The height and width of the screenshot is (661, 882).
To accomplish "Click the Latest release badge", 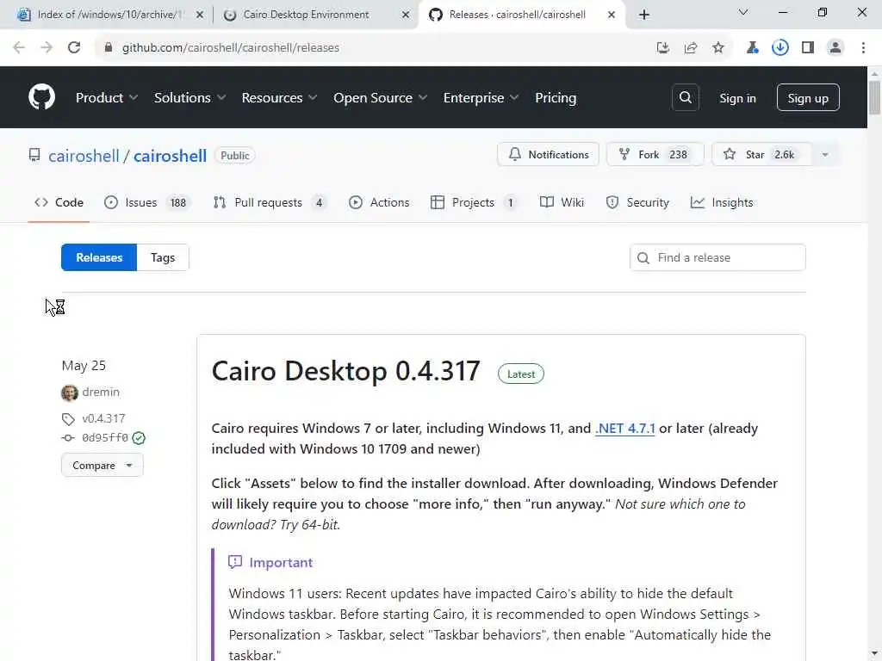I will tap(521, 374).
